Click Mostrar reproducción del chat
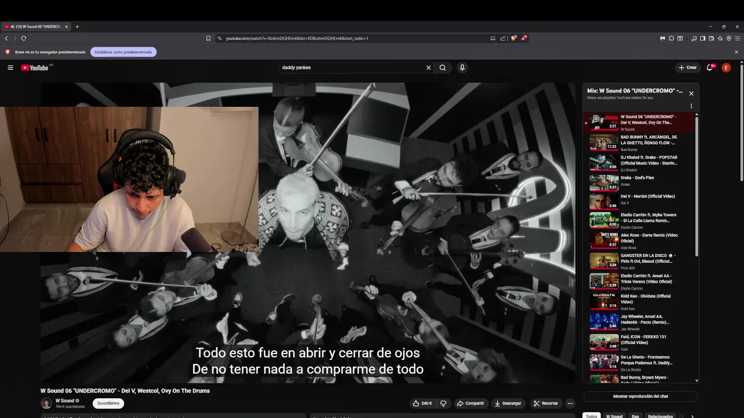Image resolution: width=744 pixels, height=418 pixels. pos(641,396)
